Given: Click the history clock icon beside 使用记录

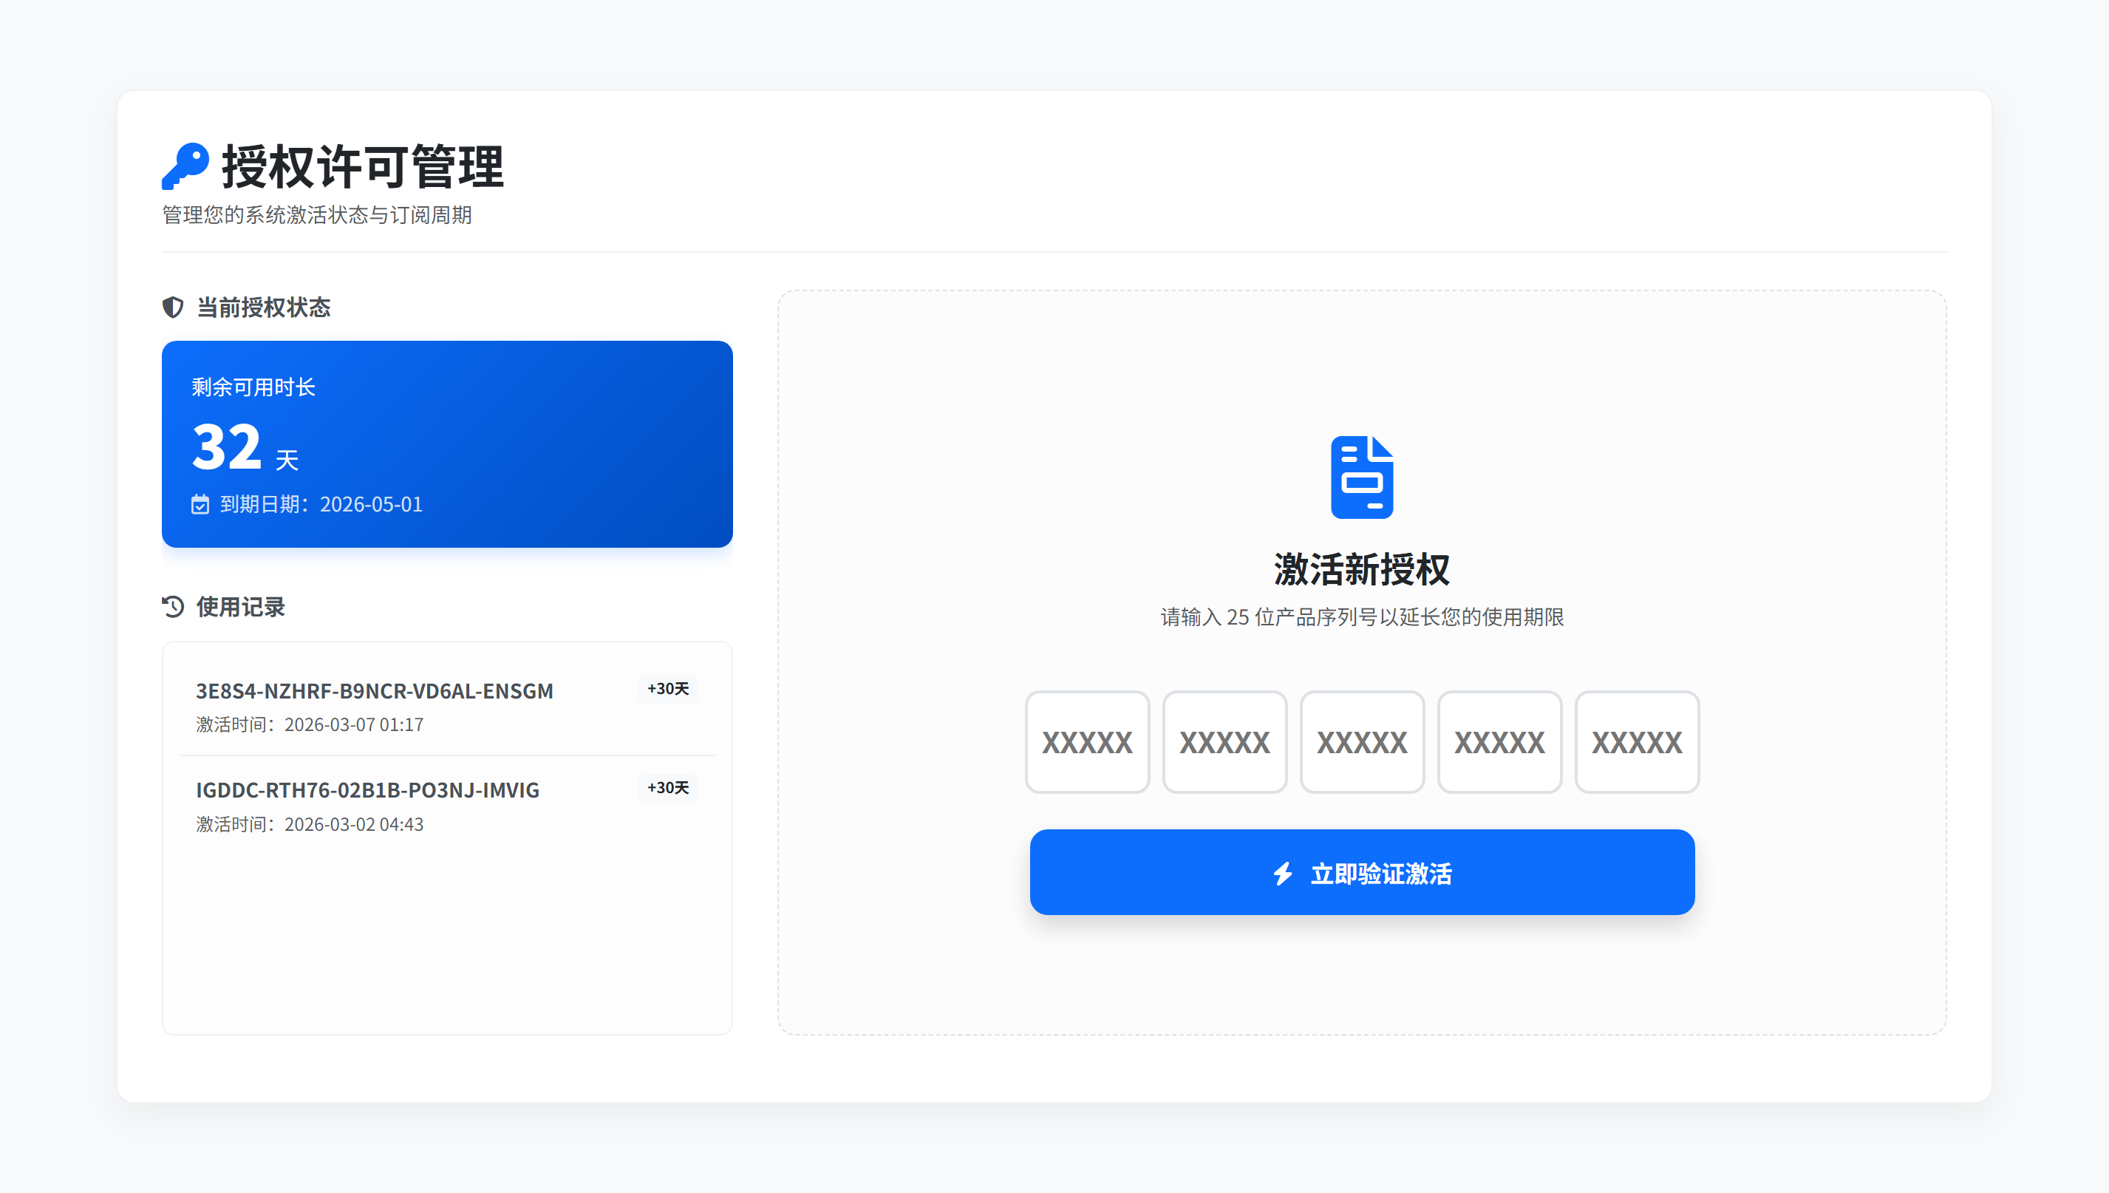Looking at the screenshot, I should tap(173, 606).
